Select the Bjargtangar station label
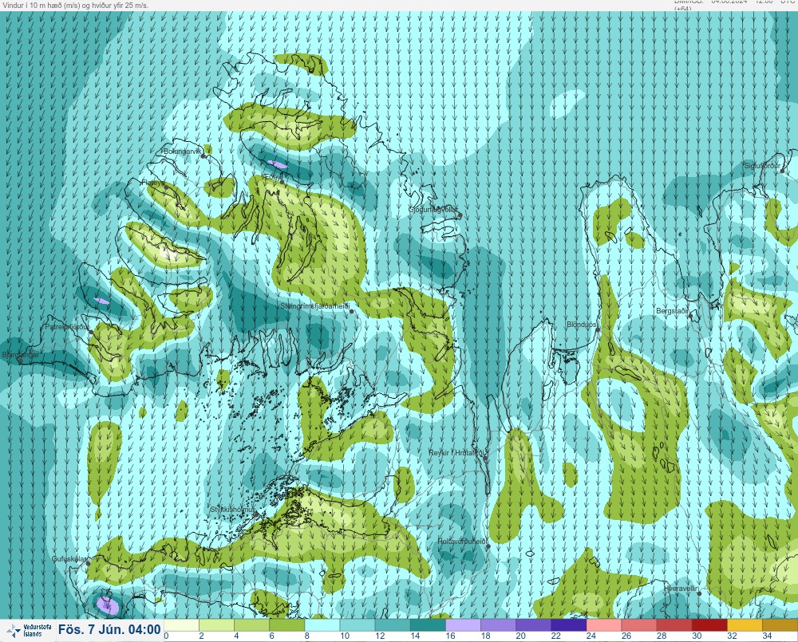The image size is (798, 642). pos(21,355)
